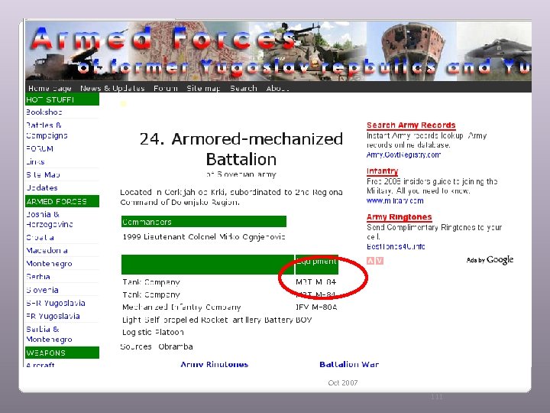Open the www.military.com ad link

coord(395,200)
